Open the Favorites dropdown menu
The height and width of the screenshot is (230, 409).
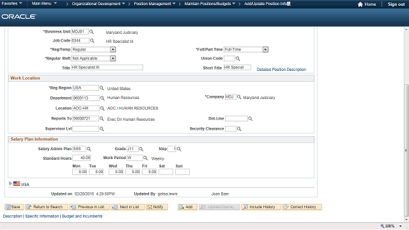click(x=12, y=4)
